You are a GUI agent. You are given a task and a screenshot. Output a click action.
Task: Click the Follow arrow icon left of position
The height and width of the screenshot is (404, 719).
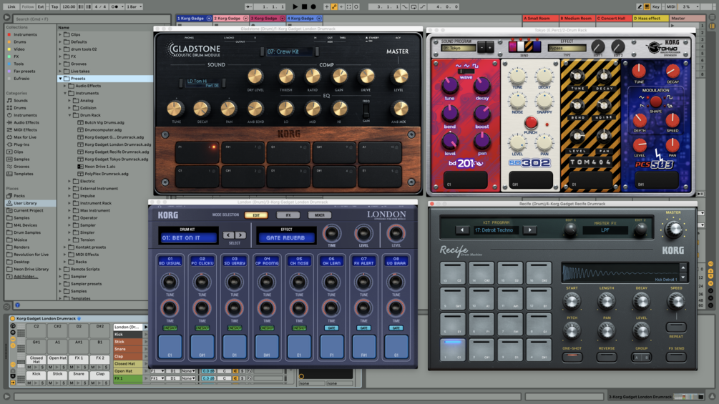coord(248,6)
